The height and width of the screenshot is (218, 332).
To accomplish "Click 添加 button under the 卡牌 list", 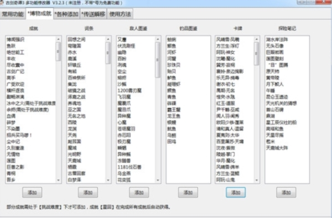I will [236, 193].
